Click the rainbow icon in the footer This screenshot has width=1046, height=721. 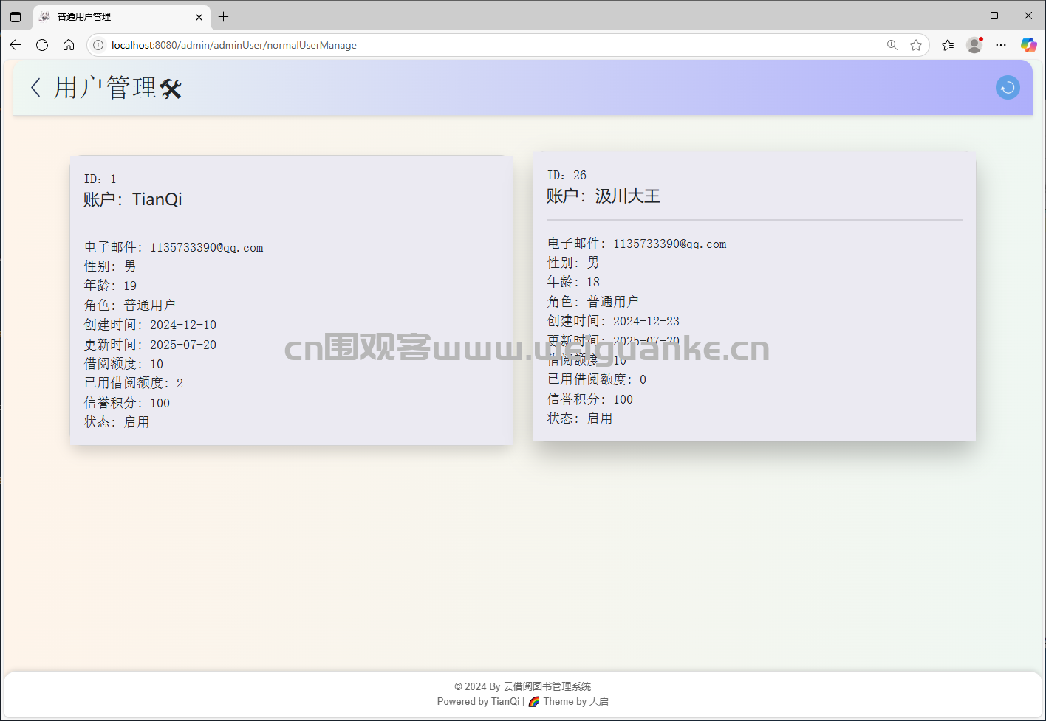[533, 701]
